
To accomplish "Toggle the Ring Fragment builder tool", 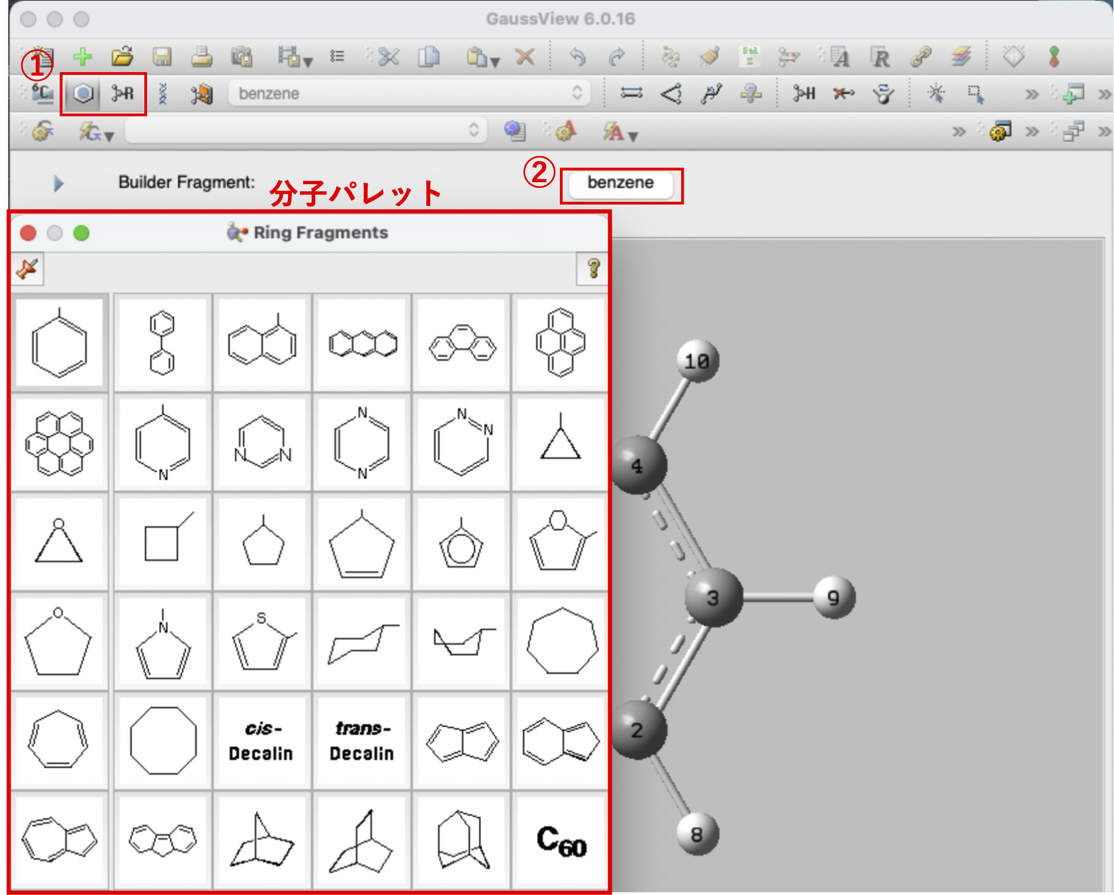I will pos(83,93).
